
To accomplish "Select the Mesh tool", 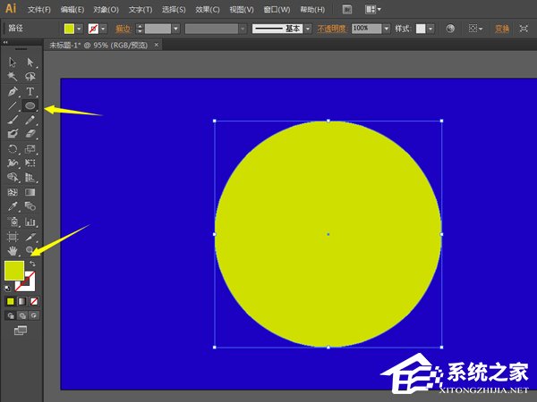I will (13, 192).
